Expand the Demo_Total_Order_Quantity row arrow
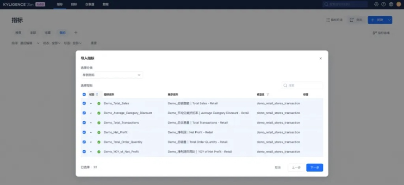This screenshot has width=404, height=185. 91,142
